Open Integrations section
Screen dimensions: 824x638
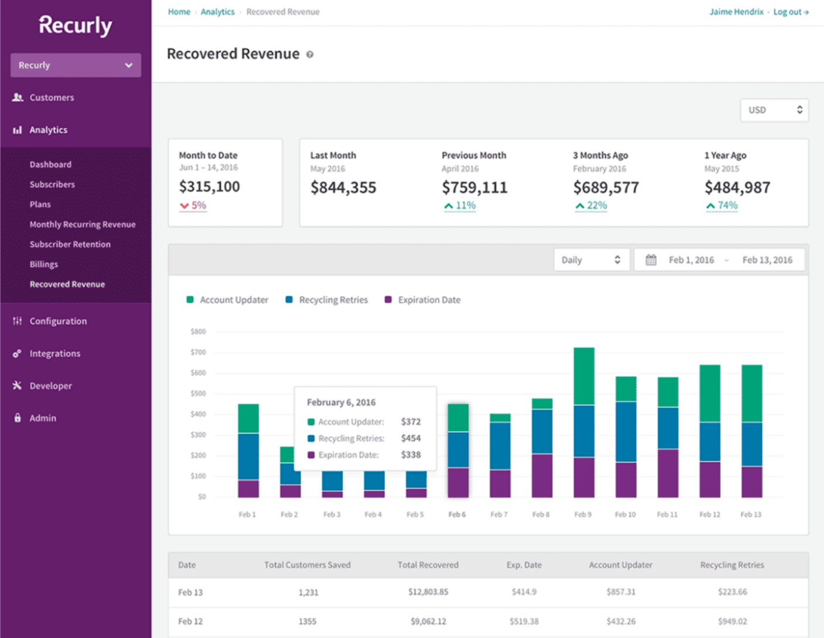(x=55, y=353)
